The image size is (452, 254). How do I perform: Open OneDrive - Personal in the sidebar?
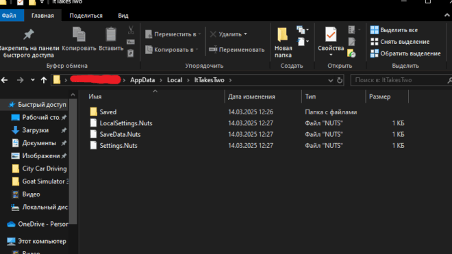[x=38, y=224]
